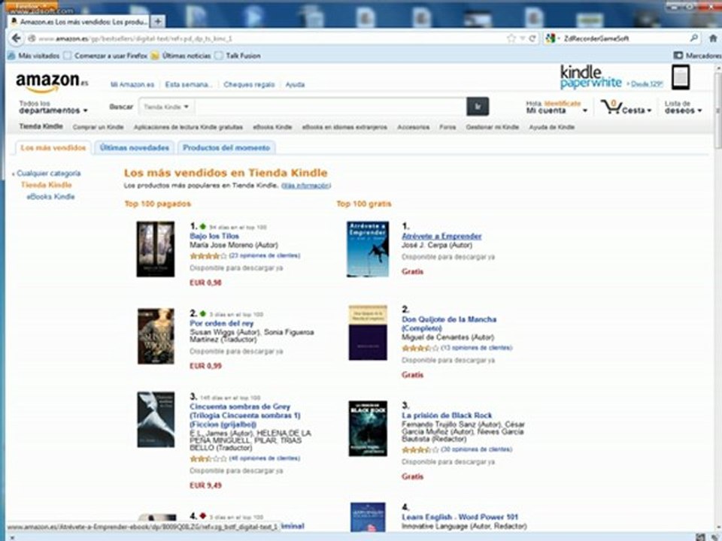The image size is (722, 541).
Task: Open La prisión de Black Rock link
Action: point(447,416)
